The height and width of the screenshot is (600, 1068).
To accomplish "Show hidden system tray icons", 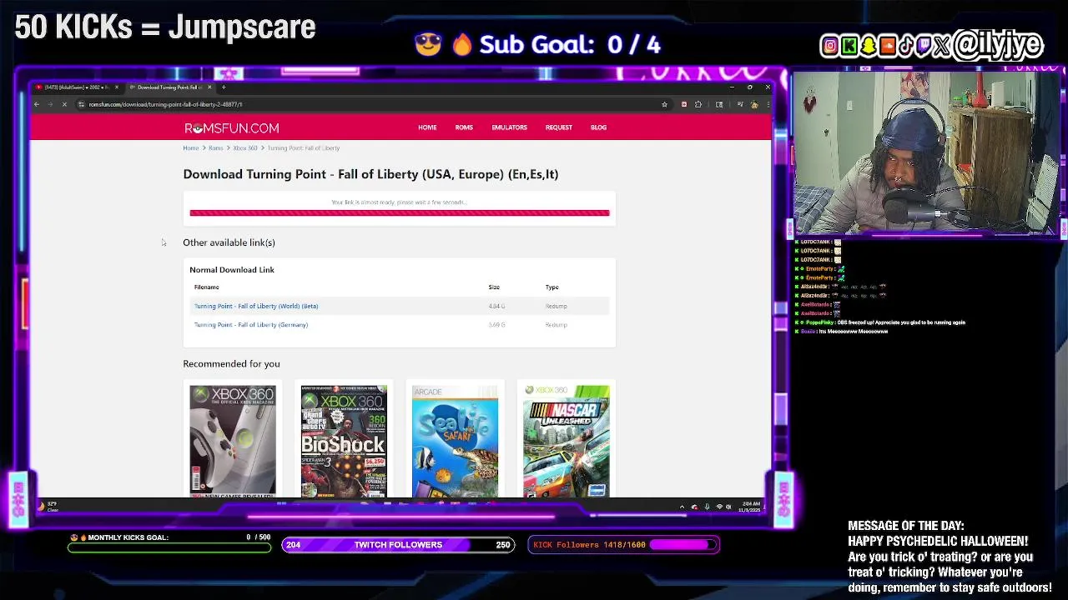I will tap(682, 507).
